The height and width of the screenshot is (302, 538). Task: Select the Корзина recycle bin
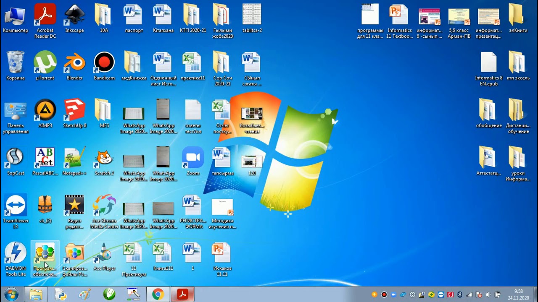[16, 66]
